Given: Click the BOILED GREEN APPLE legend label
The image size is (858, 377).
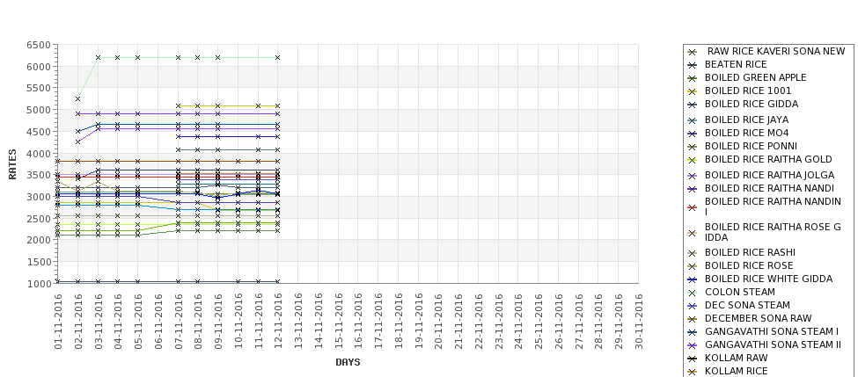Looking at the screenshot, I should point(755,77).
